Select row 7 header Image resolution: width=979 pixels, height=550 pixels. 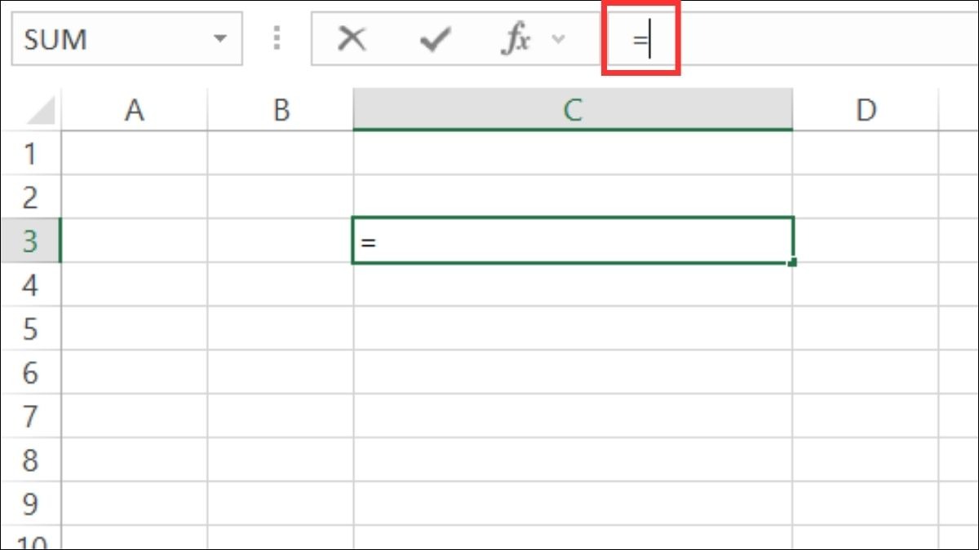(30, 417)
